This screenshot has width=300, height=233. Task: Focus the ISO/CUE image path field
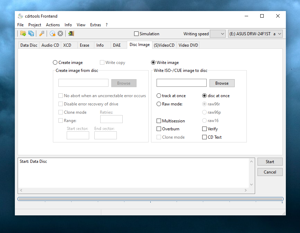tap(181, 83)
